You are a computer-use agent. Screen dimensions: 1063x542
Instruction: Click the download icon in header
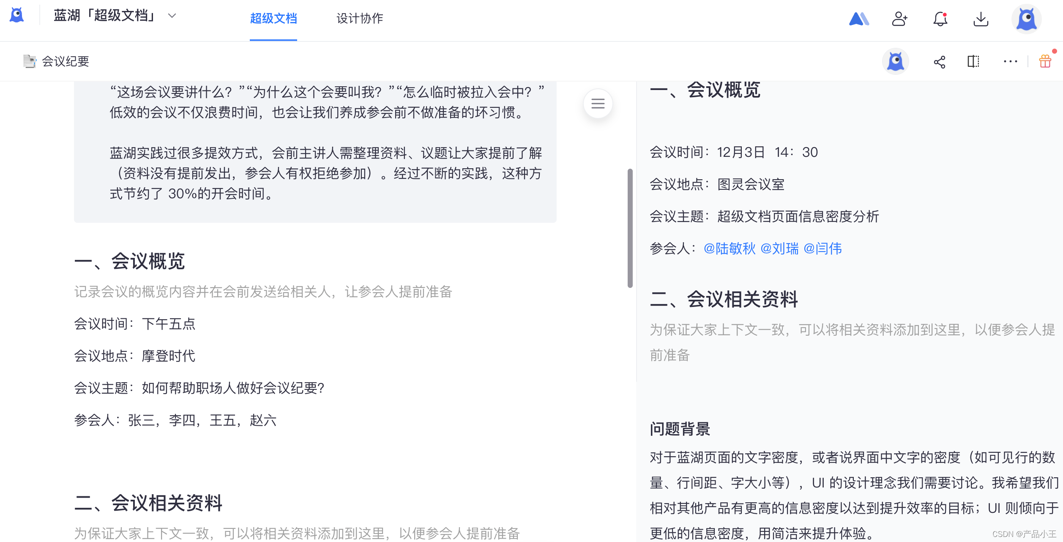coord(981,19)
